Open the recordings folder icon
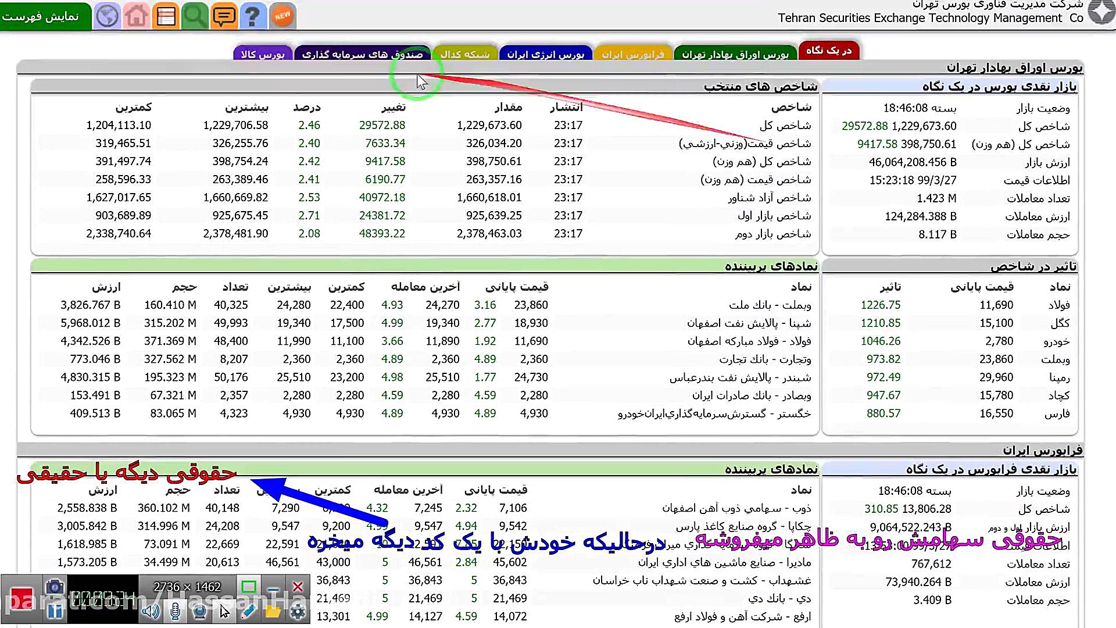The image size is (1116, 628). click(272, 611)
